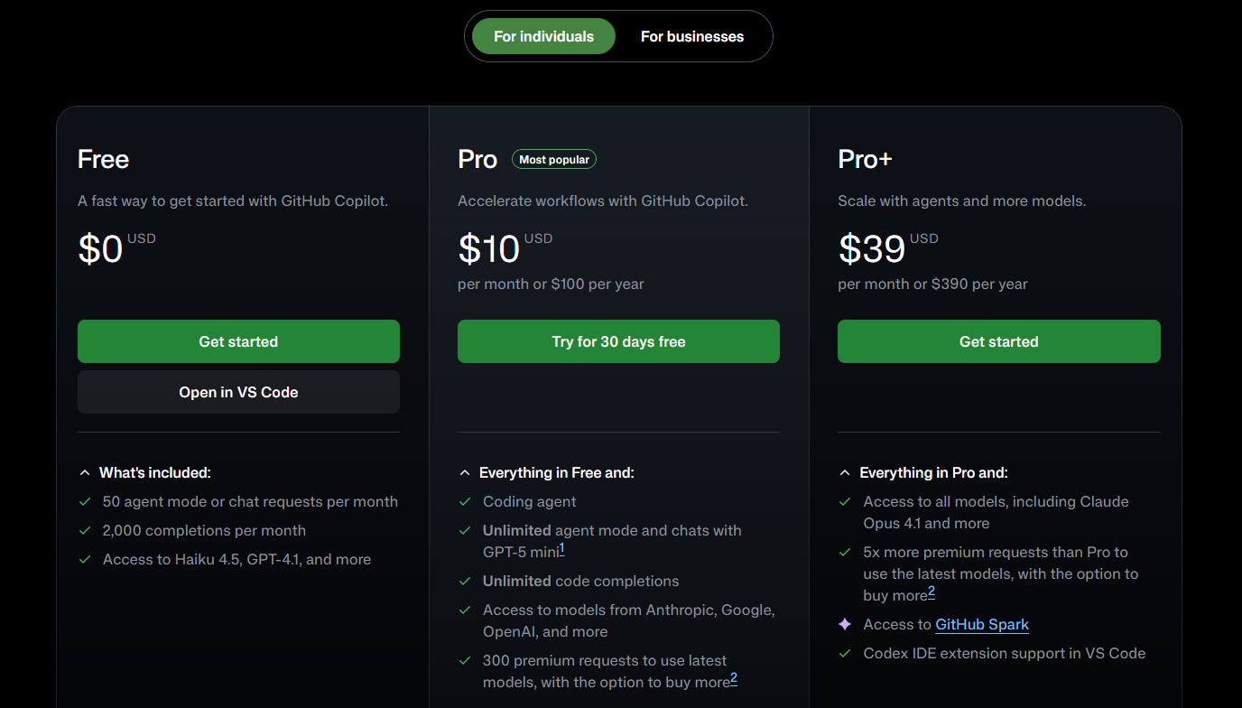Click "Open in VS Code"
The height and width of the screenshot is (708, 1242).
pyautogui.click(x=238, y=392)
